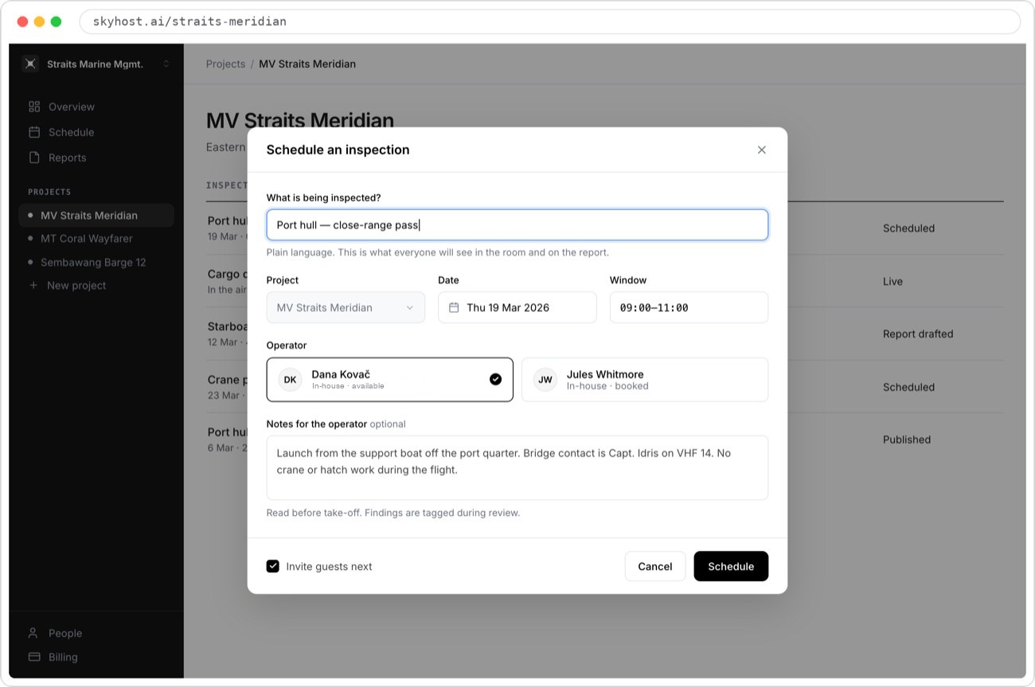Click the browser address bar
The height and width of the screenshot is (687, 1035).
click(549, 21)
